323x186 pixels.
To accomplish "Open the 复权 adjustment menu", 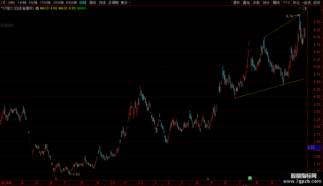I will coord(236,3).
